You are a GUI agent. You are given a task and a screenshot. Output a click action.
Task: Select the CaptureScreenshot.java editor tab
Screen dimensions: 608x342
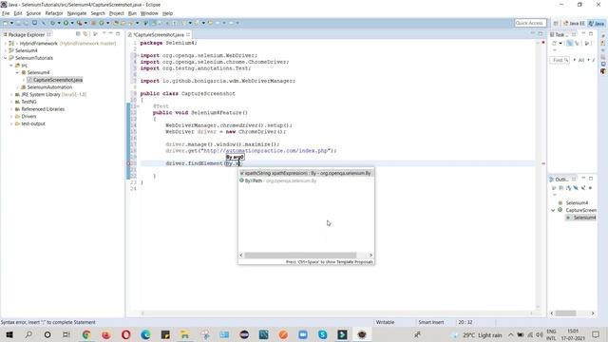pyautogui.click(x=159, y=34)
